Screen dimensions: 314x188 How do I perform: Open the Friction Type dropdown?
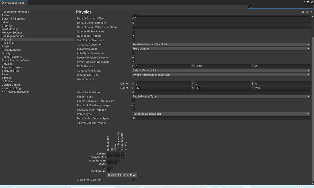pos(221,96)
